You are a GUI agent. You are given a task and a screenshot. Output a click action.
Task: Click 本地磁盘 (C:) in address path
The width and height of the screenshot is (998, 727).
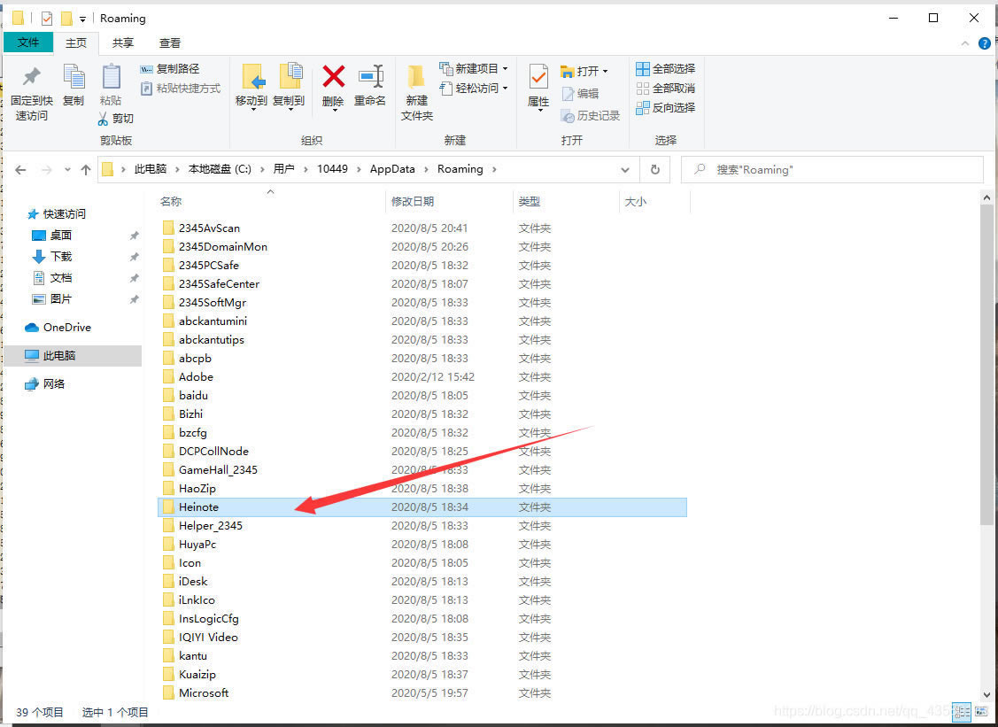tap(220, 169)
